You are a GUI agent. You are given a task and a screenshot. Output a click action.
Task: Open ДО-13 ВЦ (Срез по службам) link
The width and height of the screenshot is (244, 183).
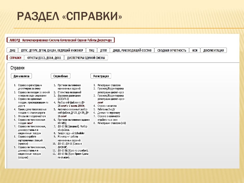pyautogui.click(x=73, y=150)
